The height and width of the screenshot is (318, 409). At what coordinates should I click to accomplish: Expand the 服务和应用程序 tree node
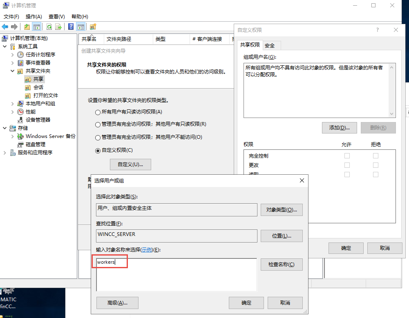(5, 153)
